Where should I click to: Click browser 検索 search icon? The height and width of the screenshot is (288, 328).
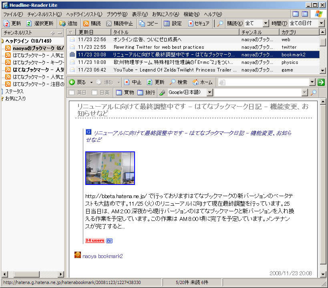172,82
